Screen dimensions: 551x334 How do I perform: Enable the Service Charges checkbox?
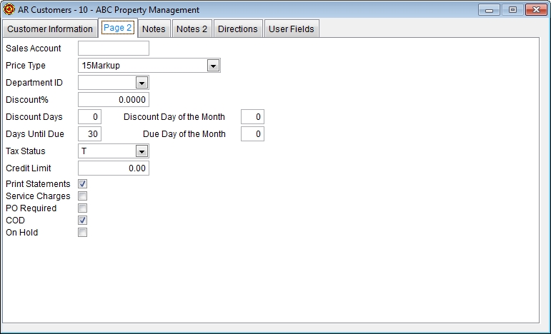coord(83,196)
